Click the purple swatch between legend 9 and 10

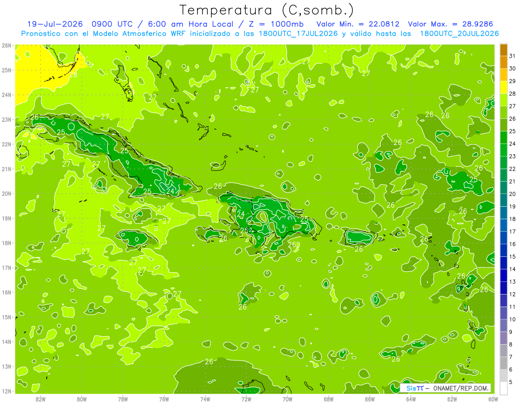[x=503, y=325]
